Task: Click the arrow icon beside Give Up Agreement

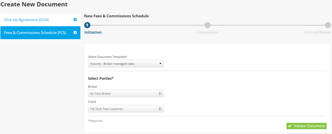Action: click(75, 20)
